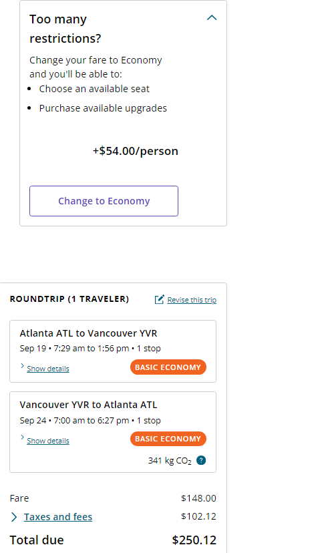The height and width of the screenshot is (553, 334).
Task: Click the pencil edit icon beside Revise this trip
Action: (x=160, y=299)
